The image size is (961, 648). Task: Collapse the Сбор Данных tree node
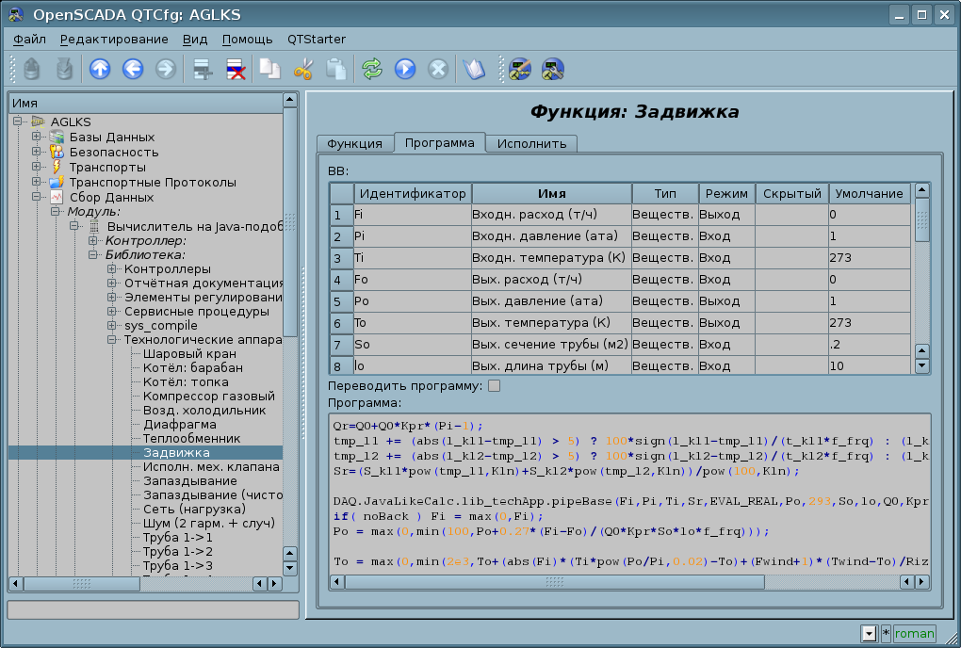coord(36,197)
